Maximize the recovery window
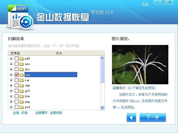The image size is (178, 133). coord(163,2)
